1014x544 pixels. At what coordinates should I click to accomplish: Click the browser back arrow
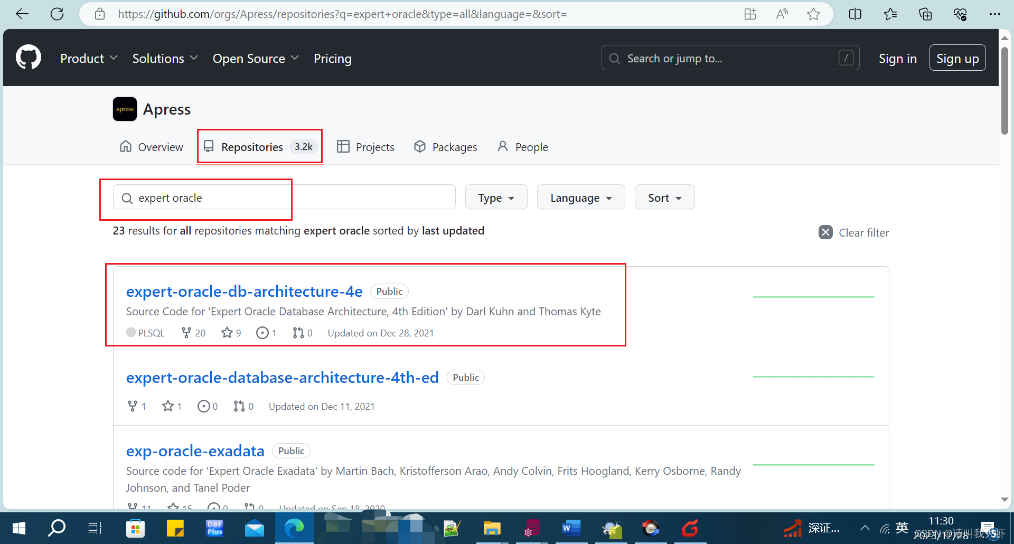[22, 14]
